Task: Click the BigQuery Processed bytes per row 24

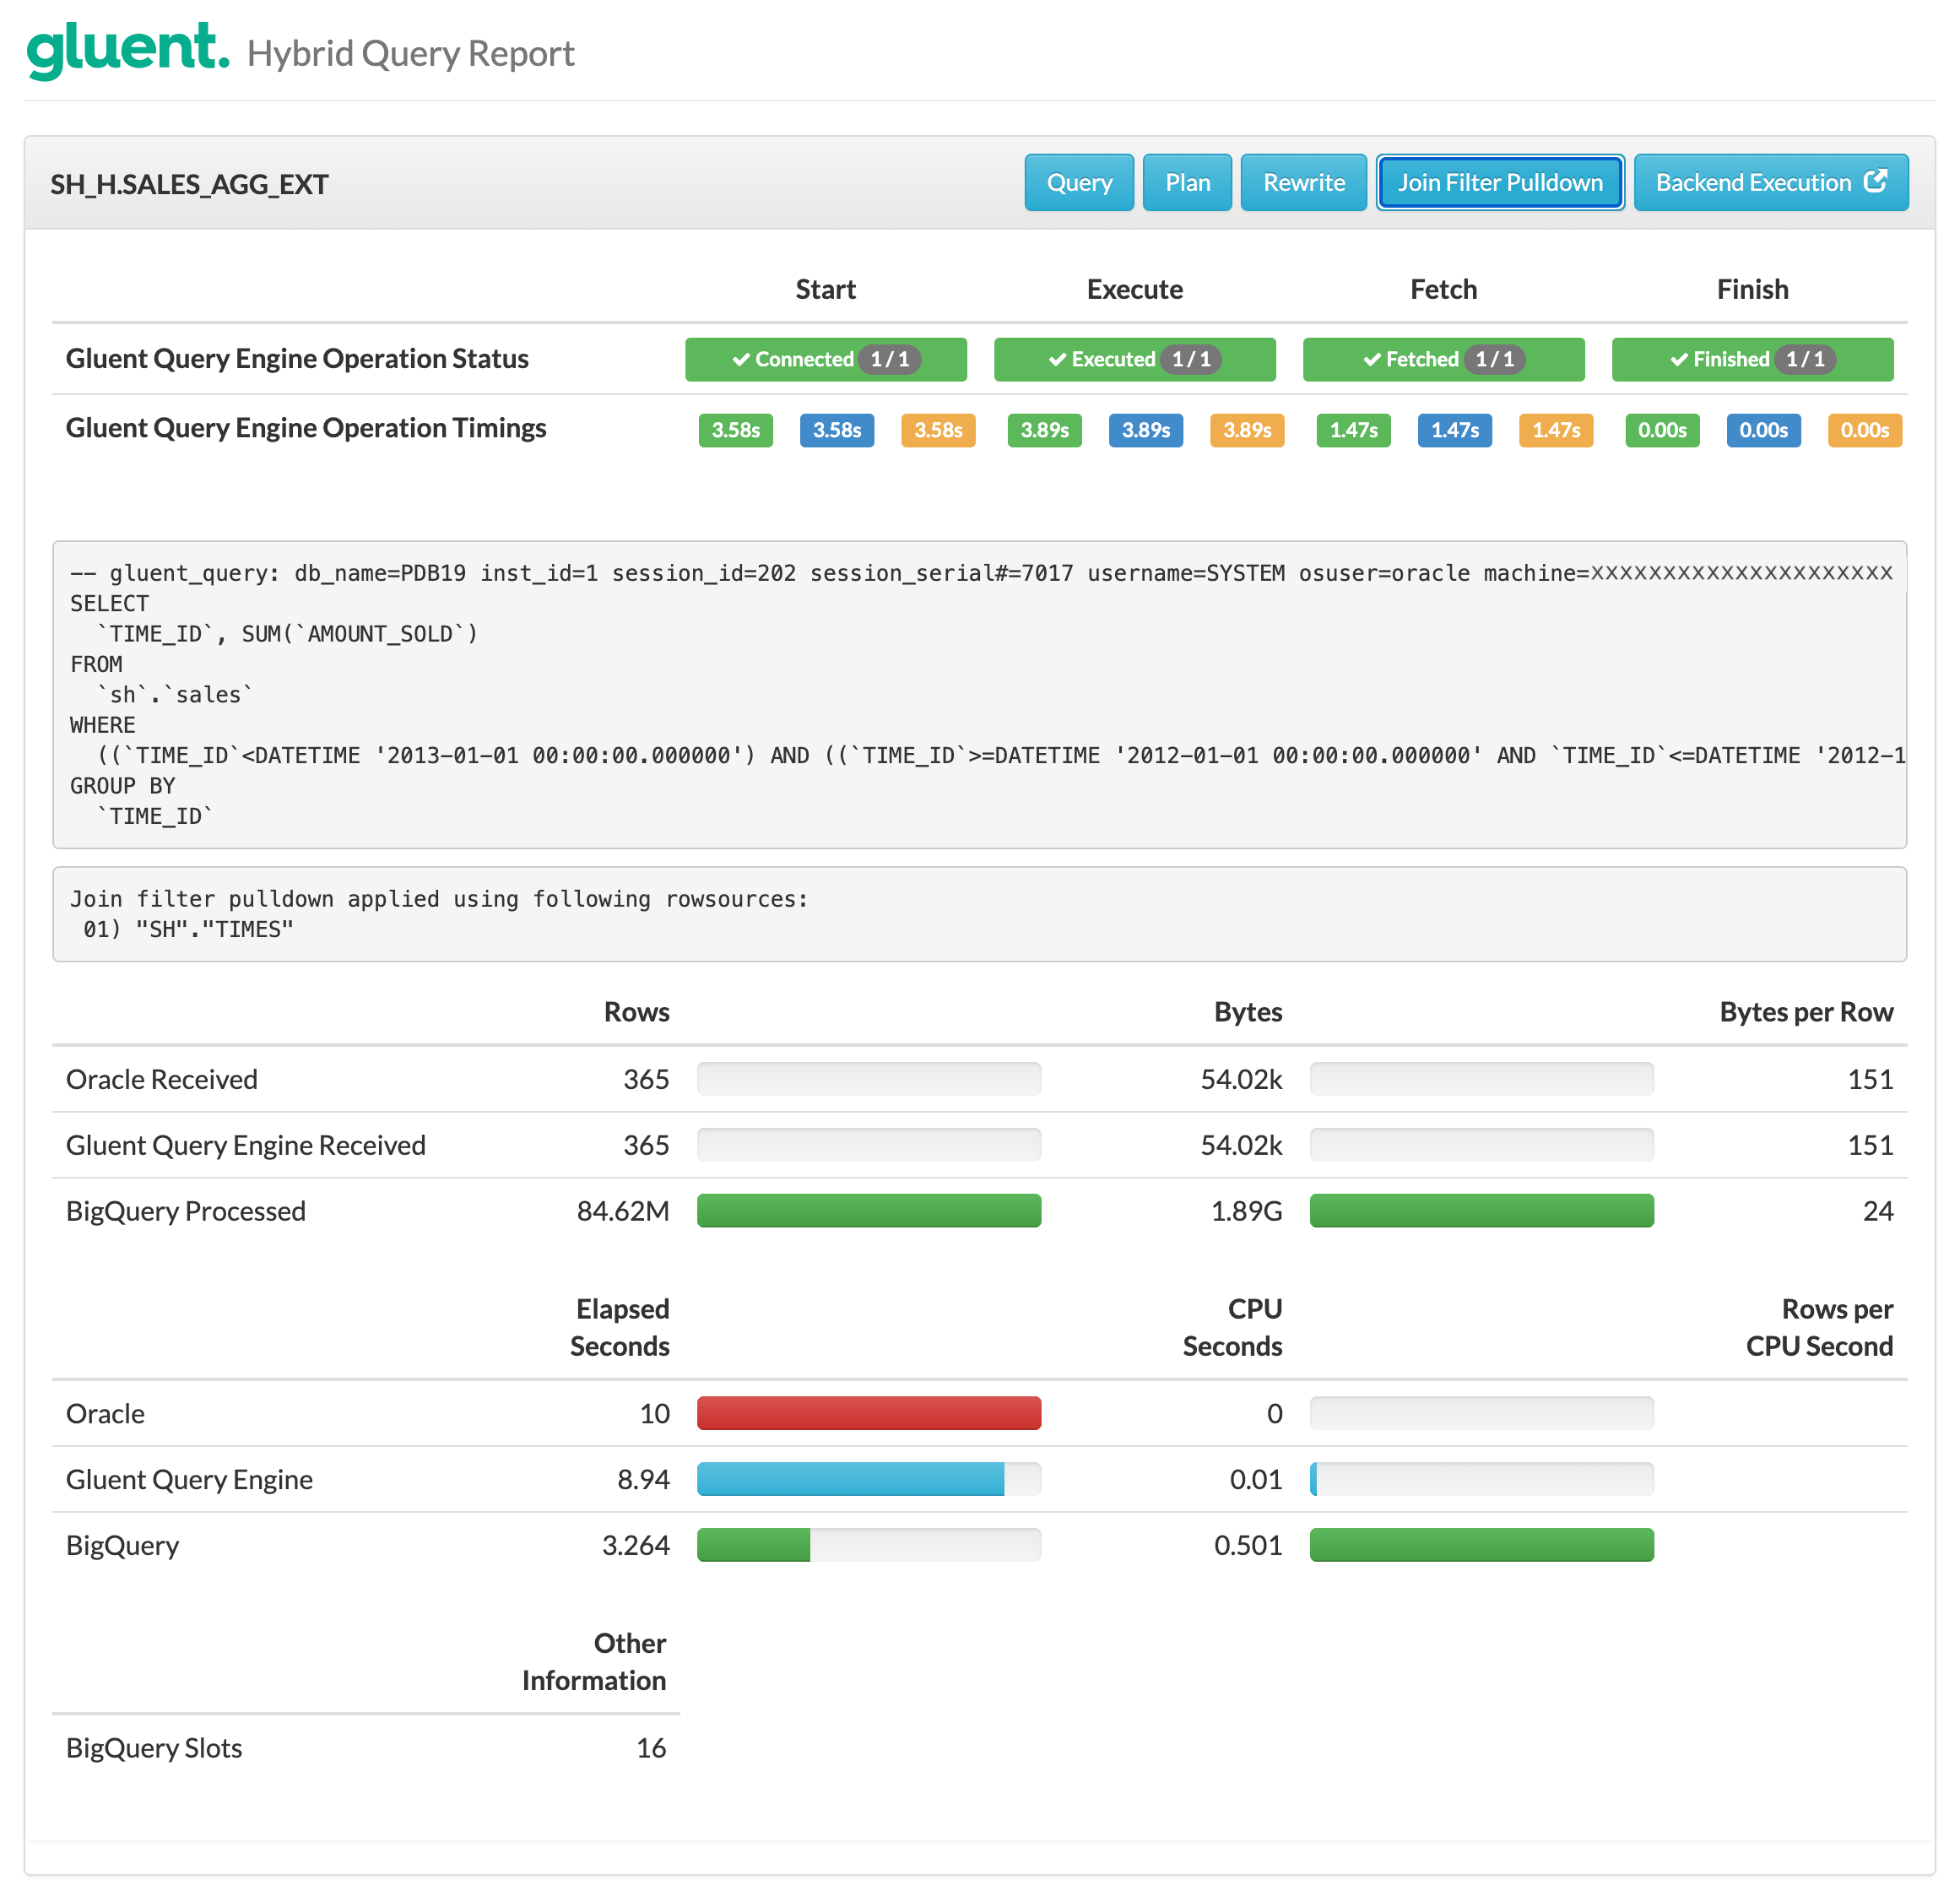Action: point(1878,1211)
